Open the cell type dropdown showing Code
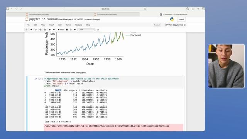 [x=86, y=30]
